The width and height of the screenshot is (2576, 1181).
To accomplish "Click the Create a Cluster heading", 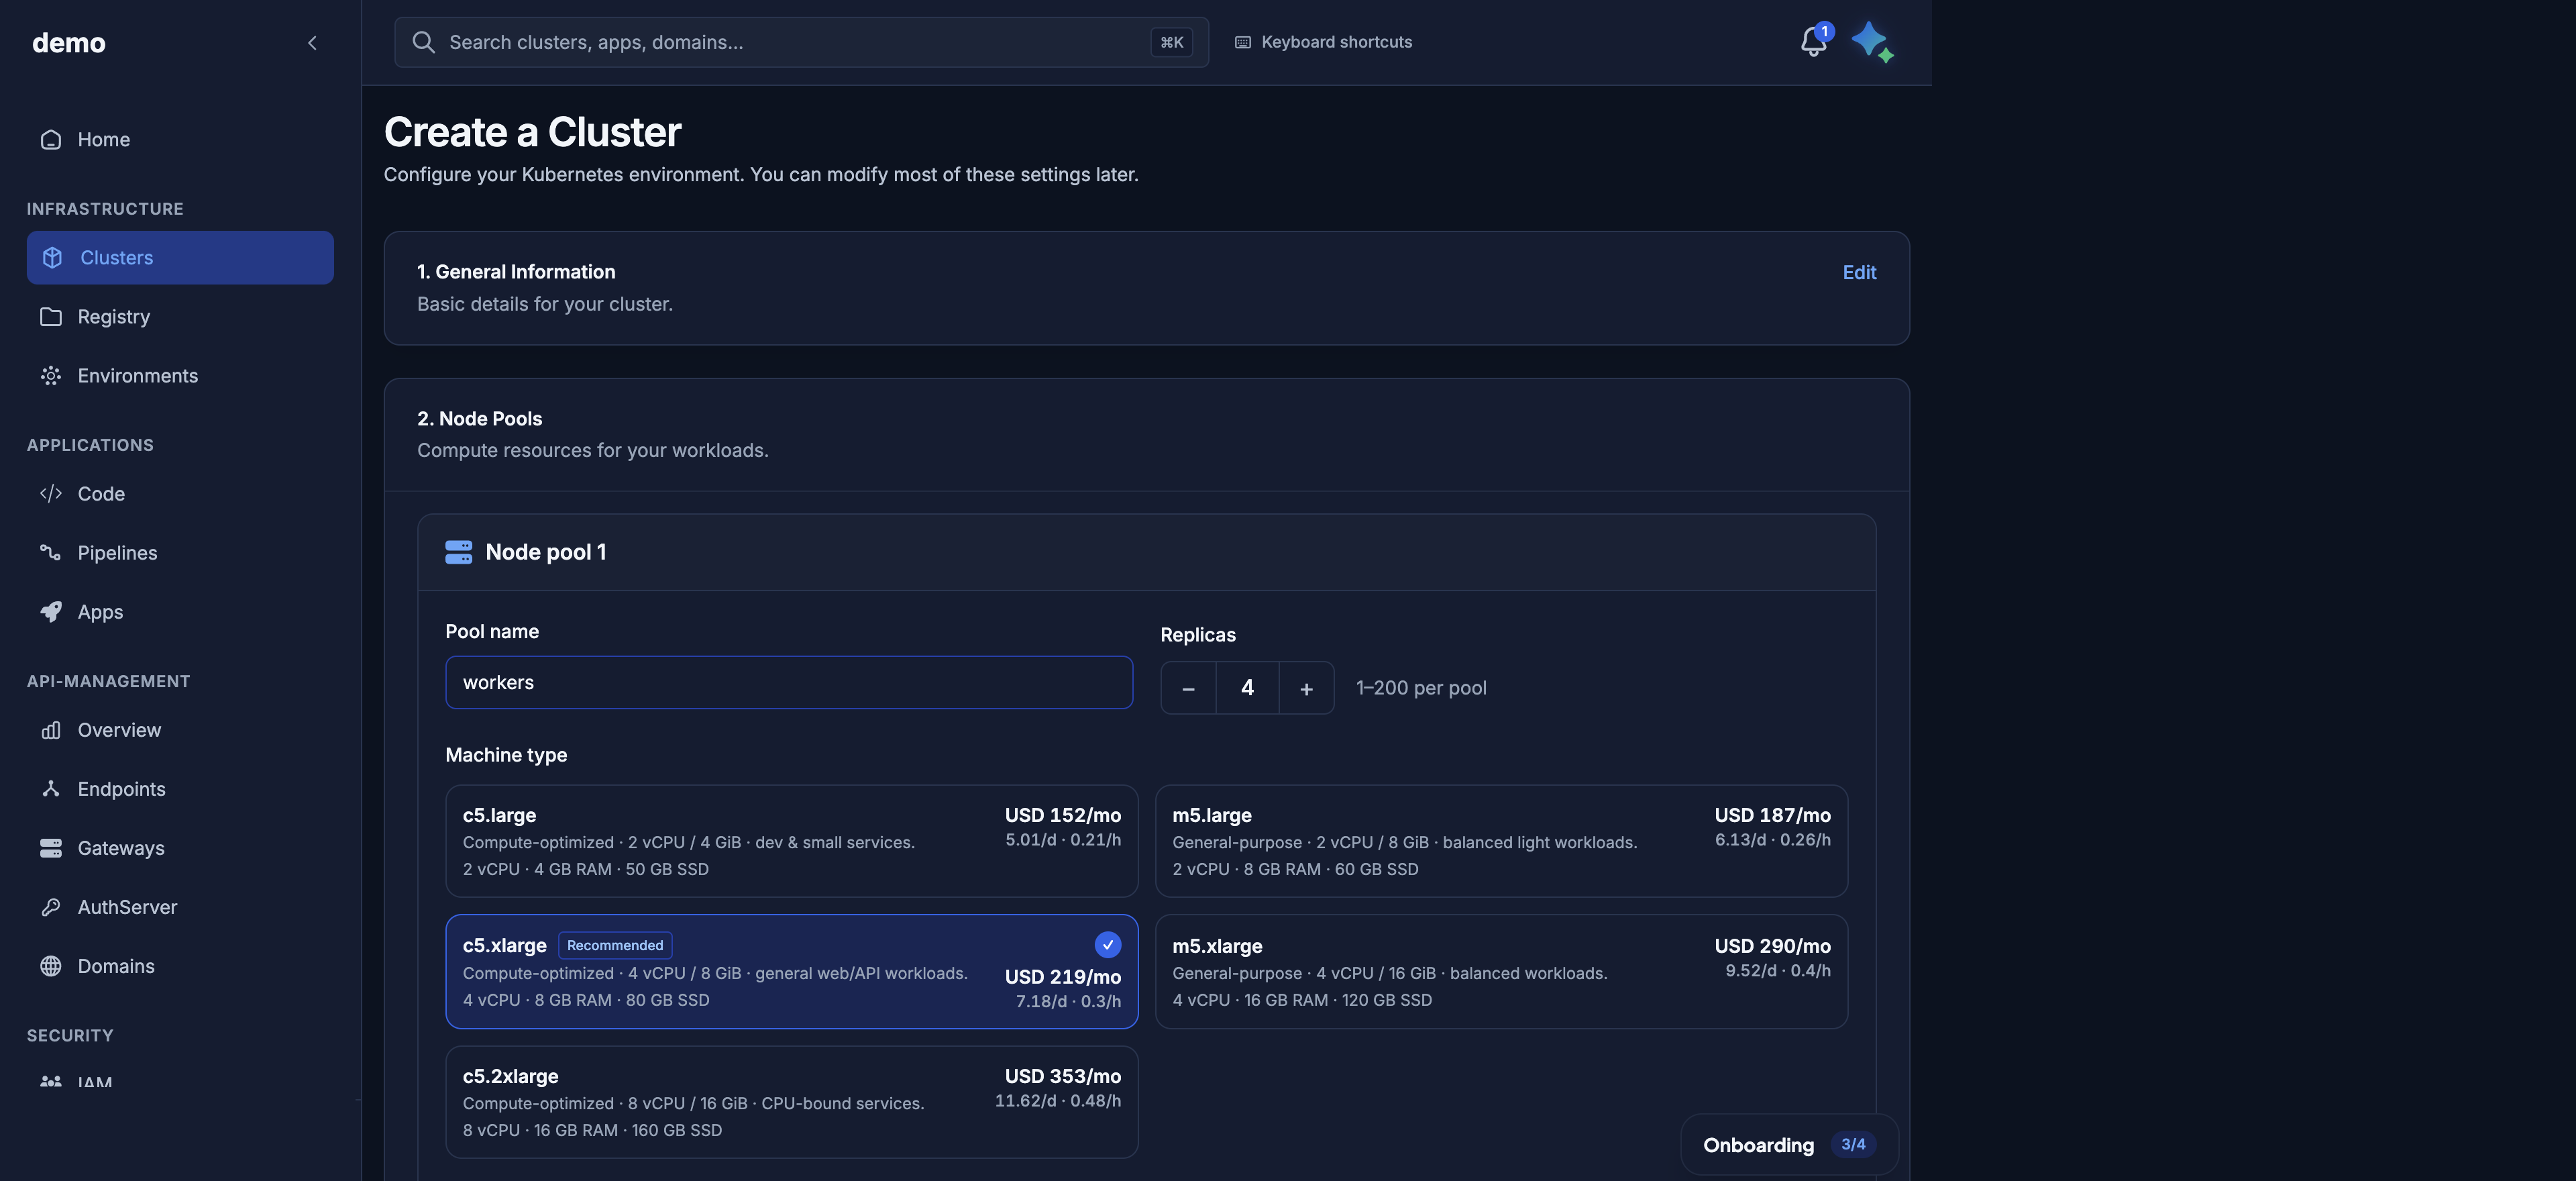I will click(x=533, y=132).
